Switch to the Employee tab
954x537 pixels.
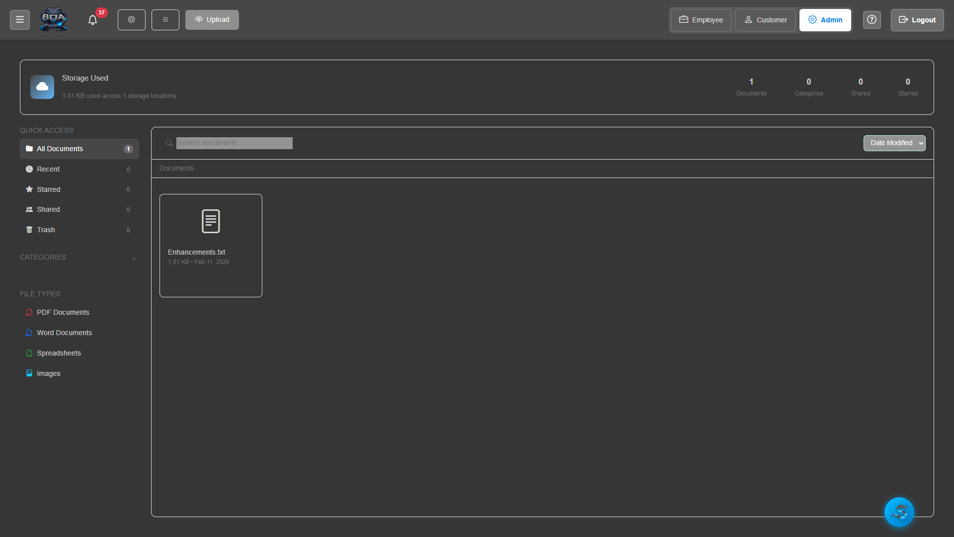click(700, 20)
